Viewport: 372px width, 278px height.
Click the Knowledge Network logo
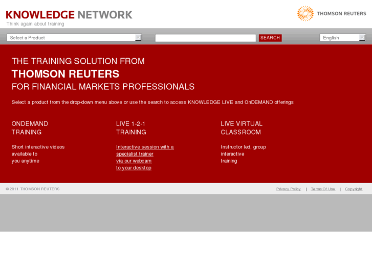tap(69, 15)
